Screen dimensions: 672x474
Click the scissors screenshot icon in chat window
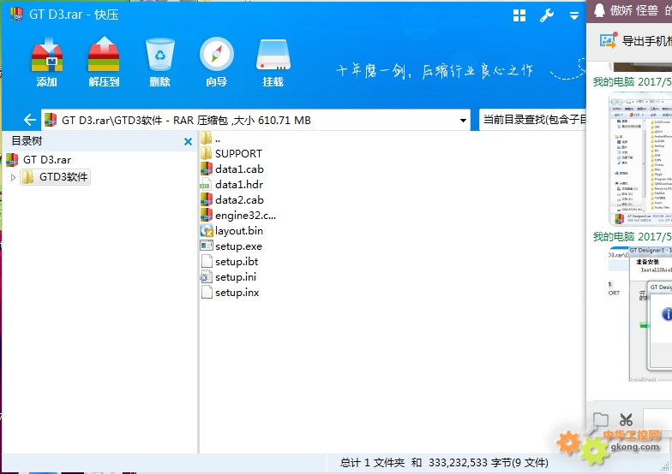626,419
